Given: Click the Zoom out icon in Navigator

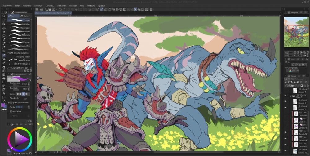Looking at the screenshot, I should 295,53.
